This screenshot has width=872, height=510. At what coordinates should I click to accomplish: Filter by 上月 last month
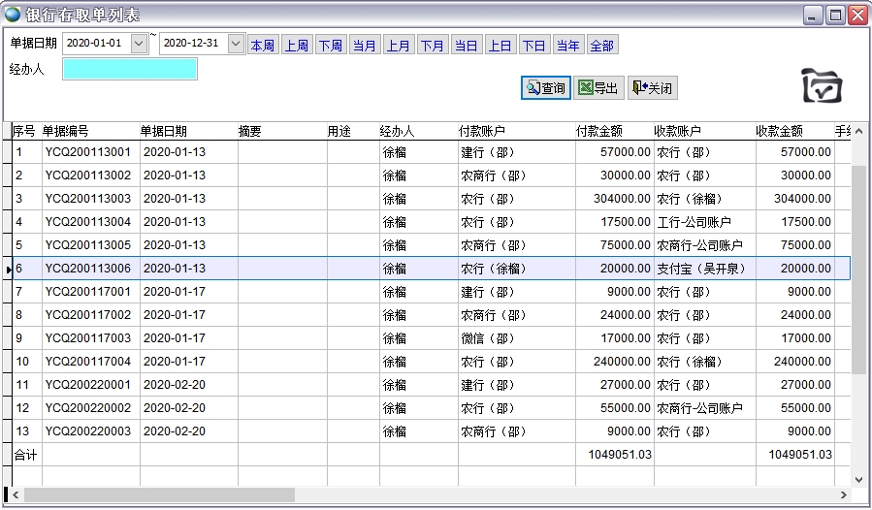coord(398,46)
